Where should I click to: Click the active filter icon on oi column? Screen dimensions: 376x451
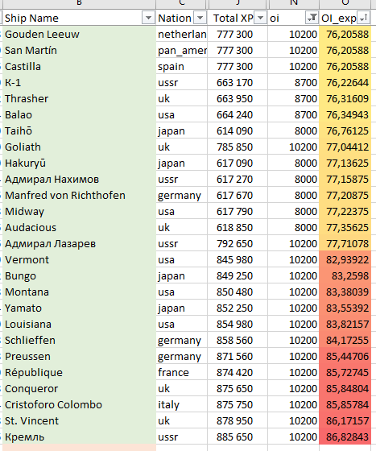(x=312, y=18)
